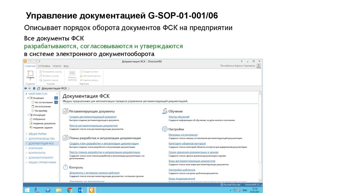Open Сроки хранения документации в архиве

point(193,152)
